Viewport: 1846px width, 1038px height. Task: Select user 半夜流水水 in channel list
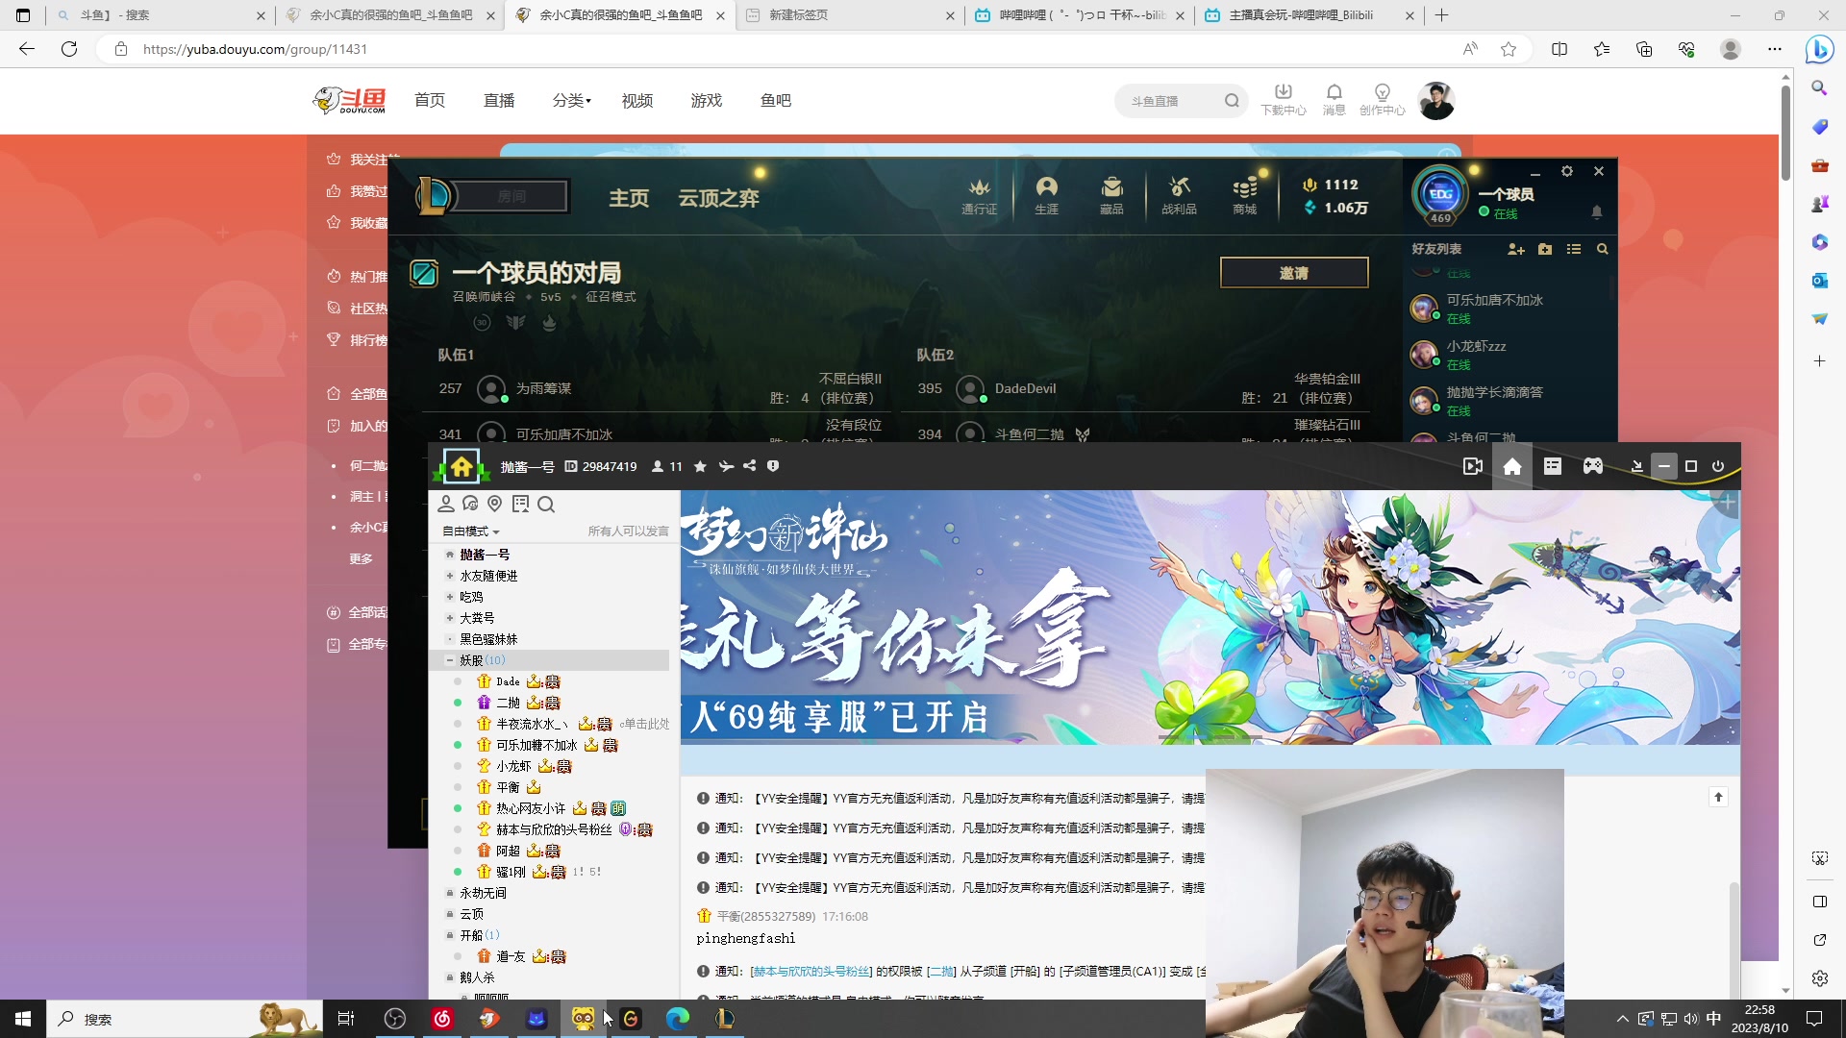pyautogui.click(x=532, y=724)
